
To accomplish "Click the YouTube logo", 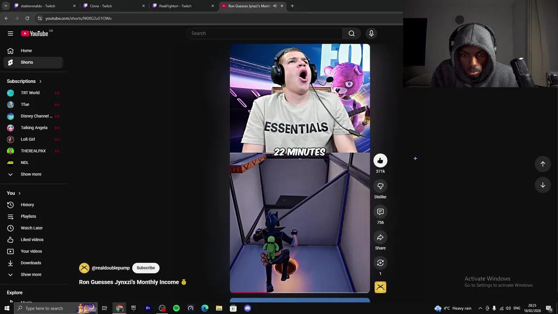I will tap(34, 34).
